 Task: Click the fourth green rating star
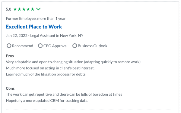point(28,9)
